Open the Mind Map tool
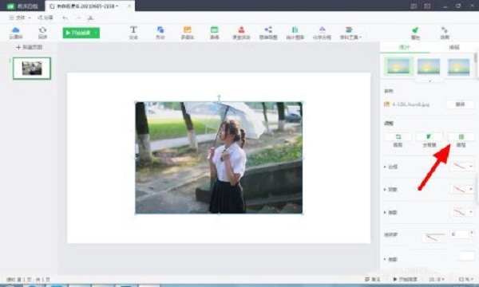The image size is (479, 287). [x=268, y=33]
